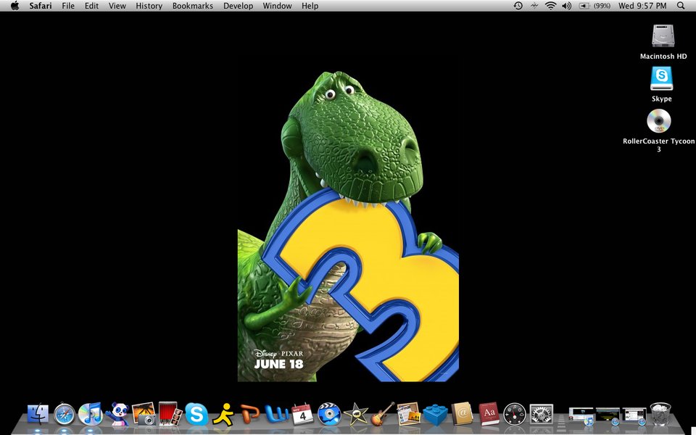
Task: Open System Preferences gear icon
Action: click(541, 414)
